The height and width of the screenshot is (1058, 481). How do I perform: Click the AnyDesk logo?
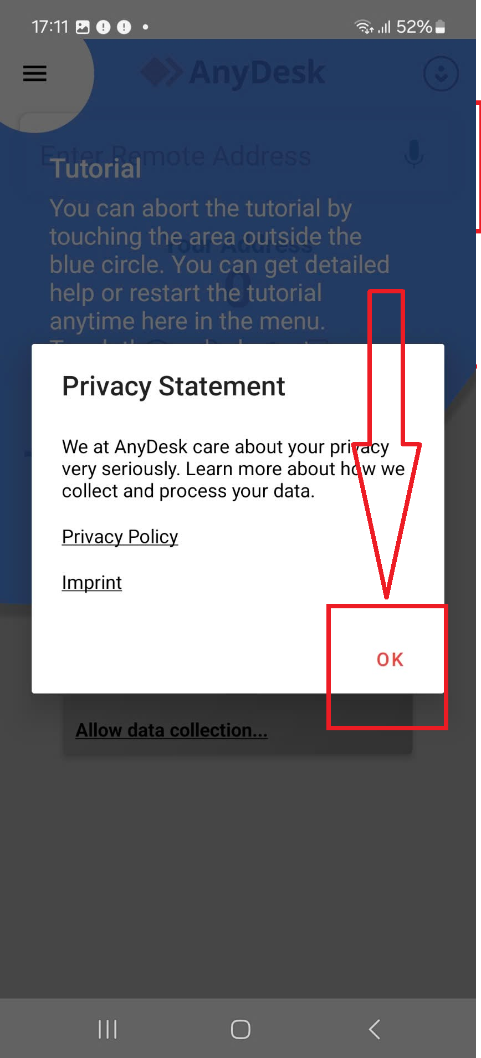[x=233, y=73]
